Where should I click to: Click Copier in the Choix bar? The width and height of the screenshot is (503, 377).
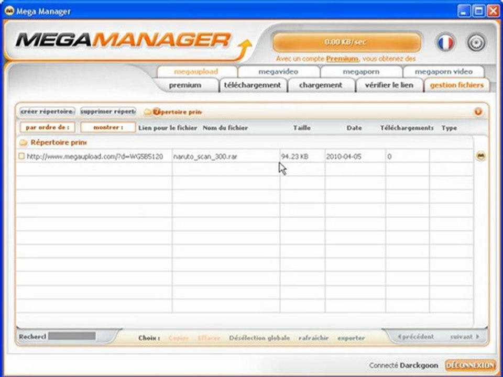tap(178, 338)
